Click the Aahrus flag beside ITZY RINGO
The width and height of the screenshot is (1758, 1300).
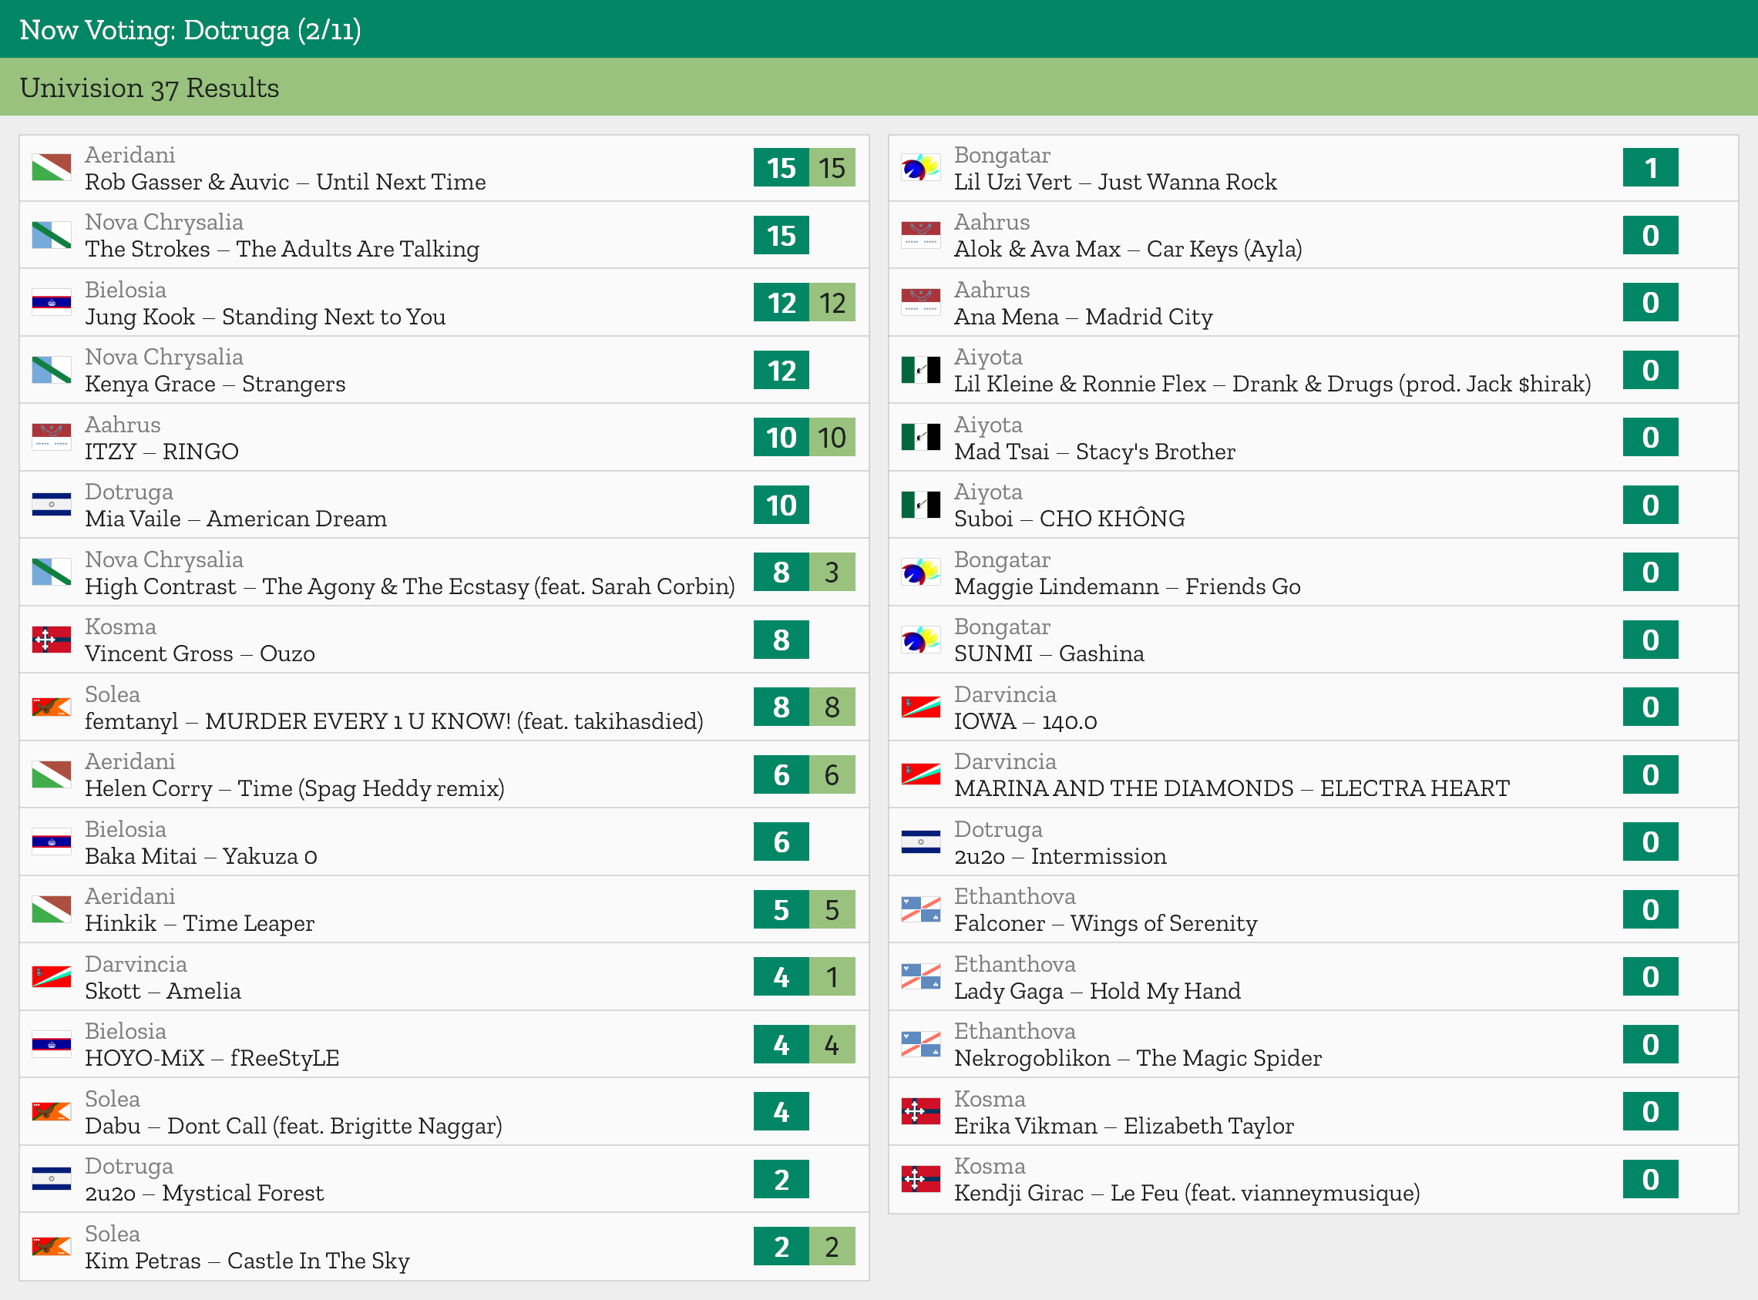point(51,438)
